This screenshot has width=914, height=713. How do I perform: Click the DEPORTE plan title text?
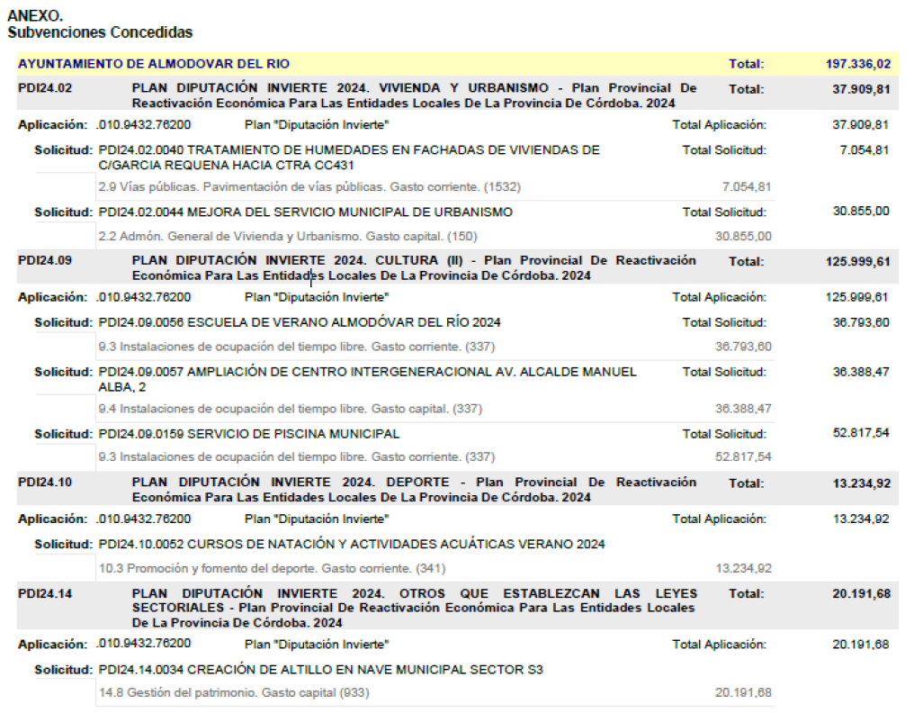pyautogui.click(x=414, y=490)
